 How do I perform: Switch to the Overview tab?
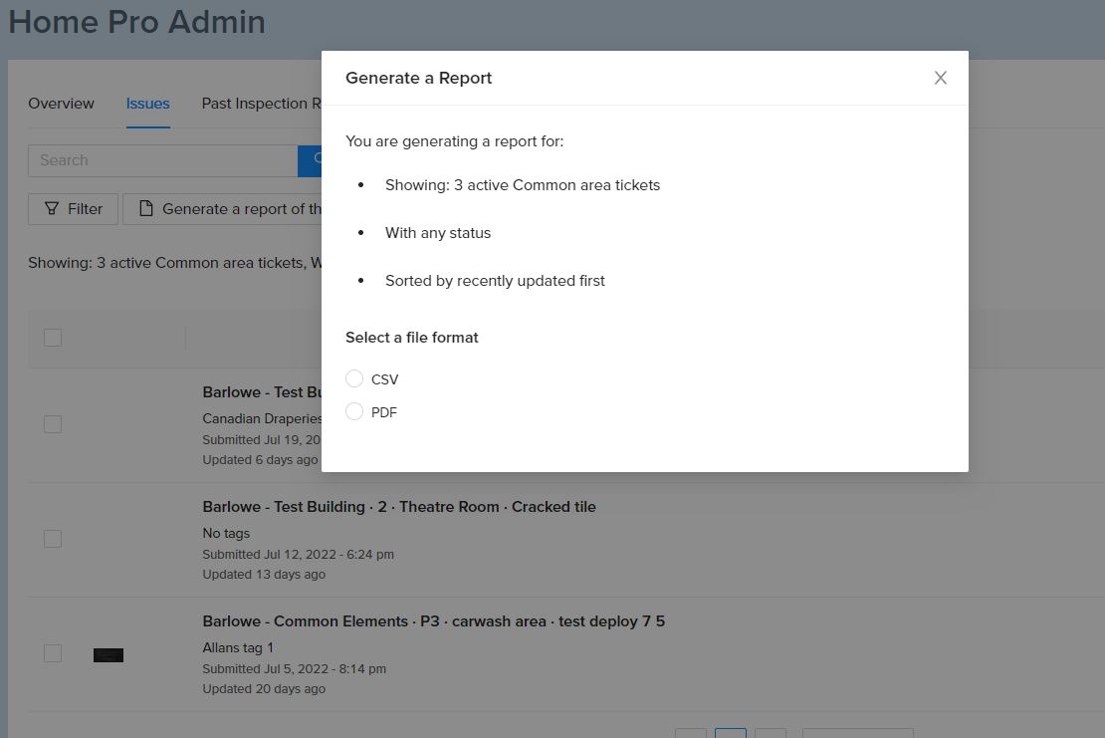click(61, 104)
